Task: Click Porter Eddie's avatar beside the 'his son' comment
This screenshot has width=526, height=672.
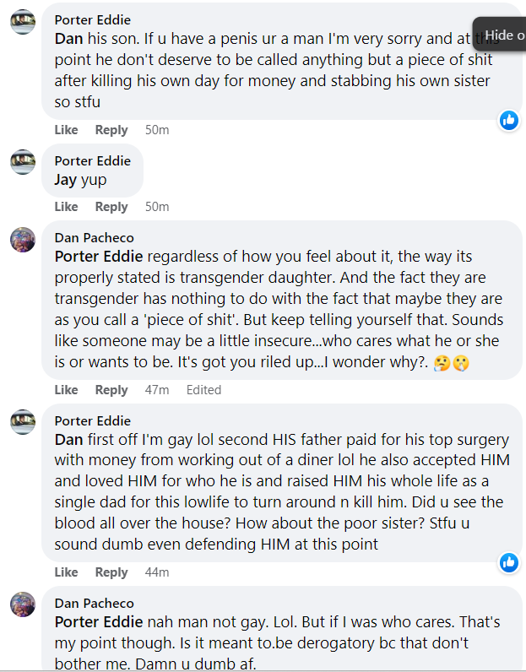Action: (x=23, y=22)
